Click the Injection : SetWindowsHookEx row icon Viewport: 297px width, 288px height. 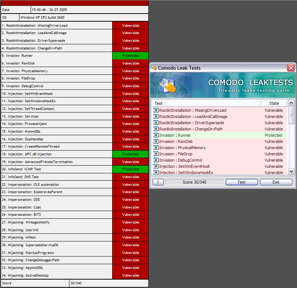click(x=156, y=172)
